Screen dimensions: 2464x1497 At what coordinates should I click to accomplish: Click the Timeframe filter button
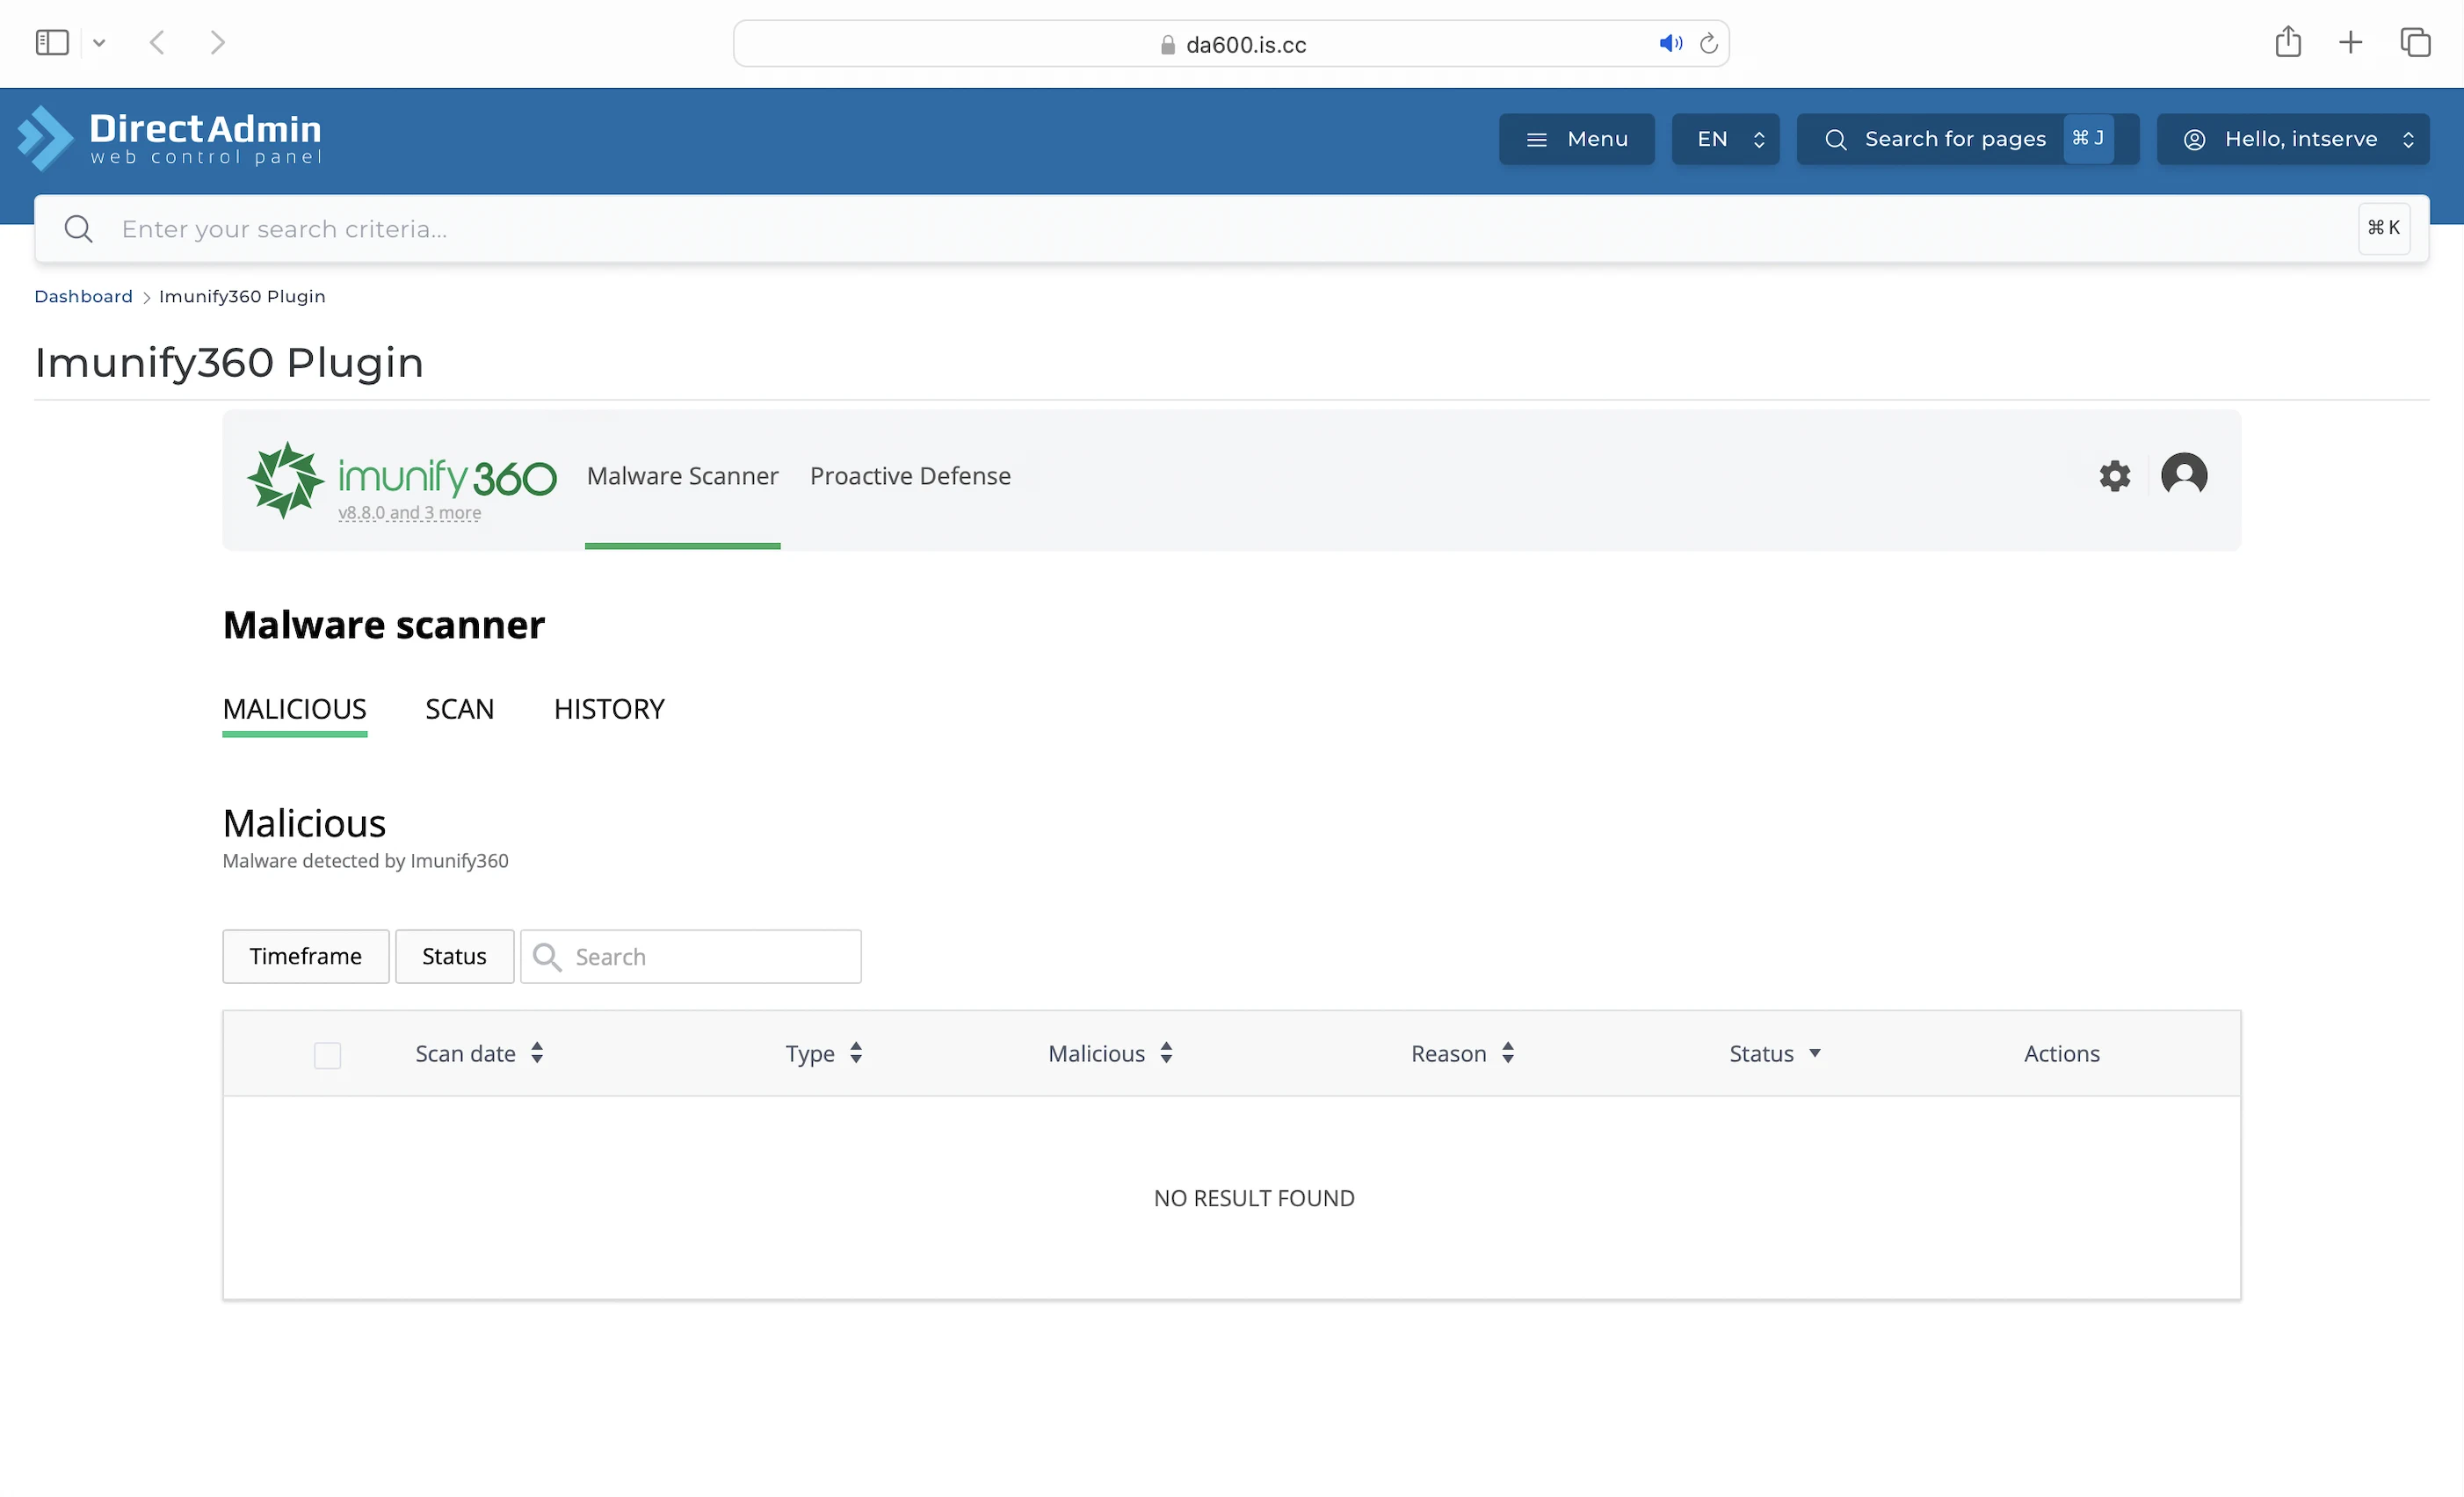(x=305, y=956)
